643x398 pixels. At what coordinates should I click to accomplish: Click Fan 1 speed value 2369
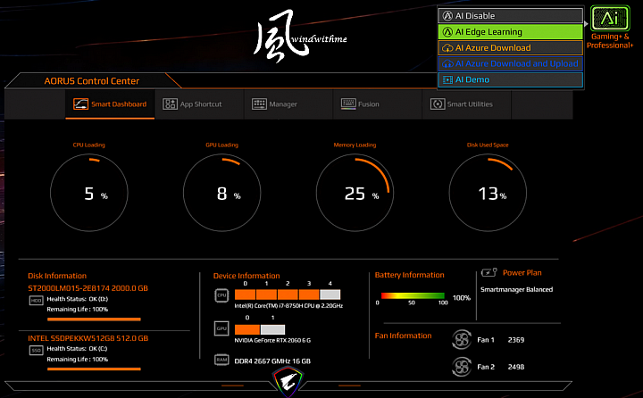point(516,340)
